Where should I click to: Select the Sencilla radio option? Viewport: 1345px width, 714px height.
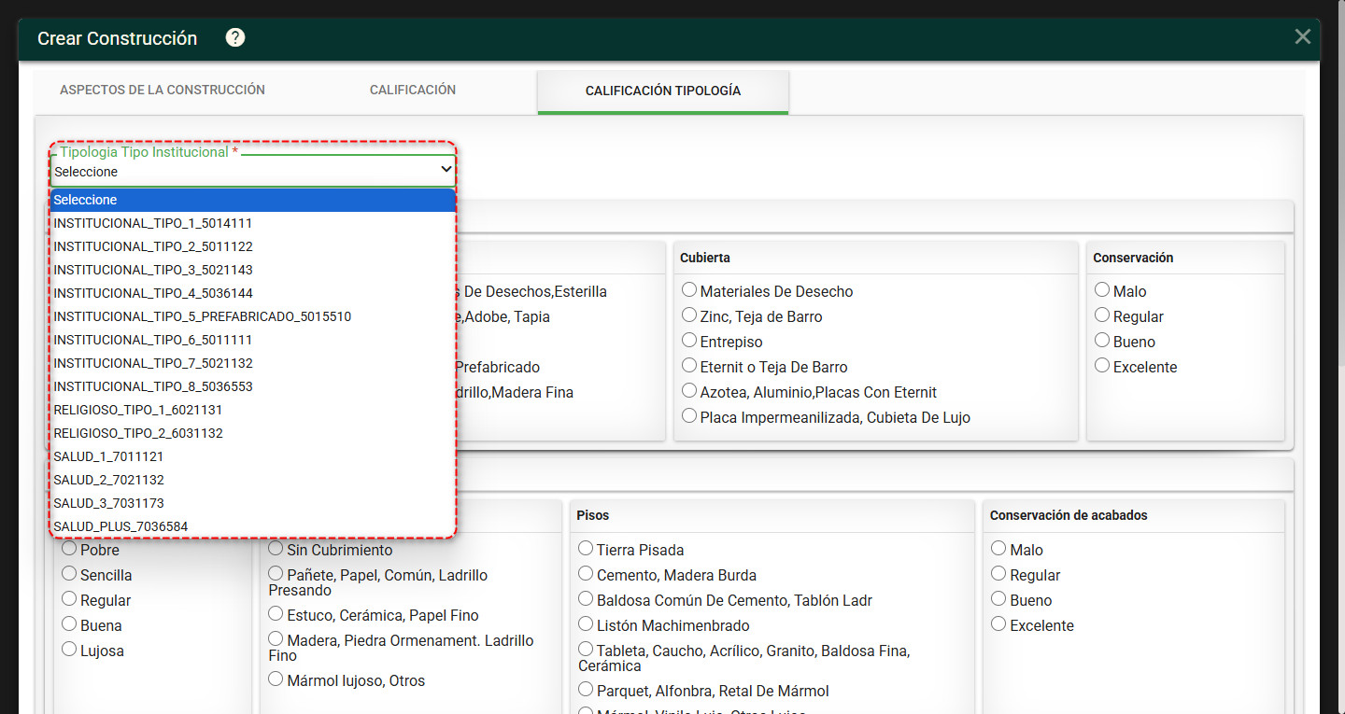coord(69,574)
